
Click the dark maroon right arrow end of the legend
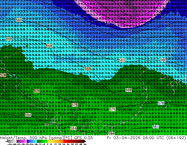(85, 141)
